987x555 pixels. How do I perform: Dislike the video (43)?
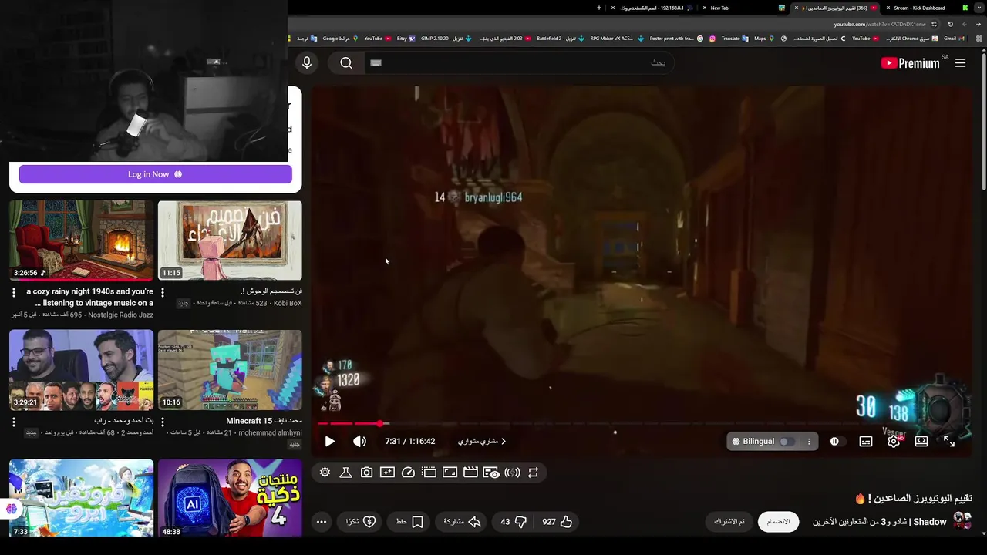point(513,522)
